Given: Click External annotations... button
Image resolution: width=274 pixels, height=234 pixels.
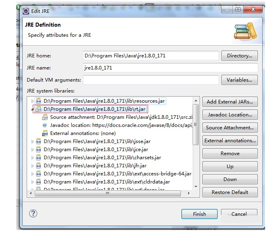Looking at the screenshot, I should 230,141.
